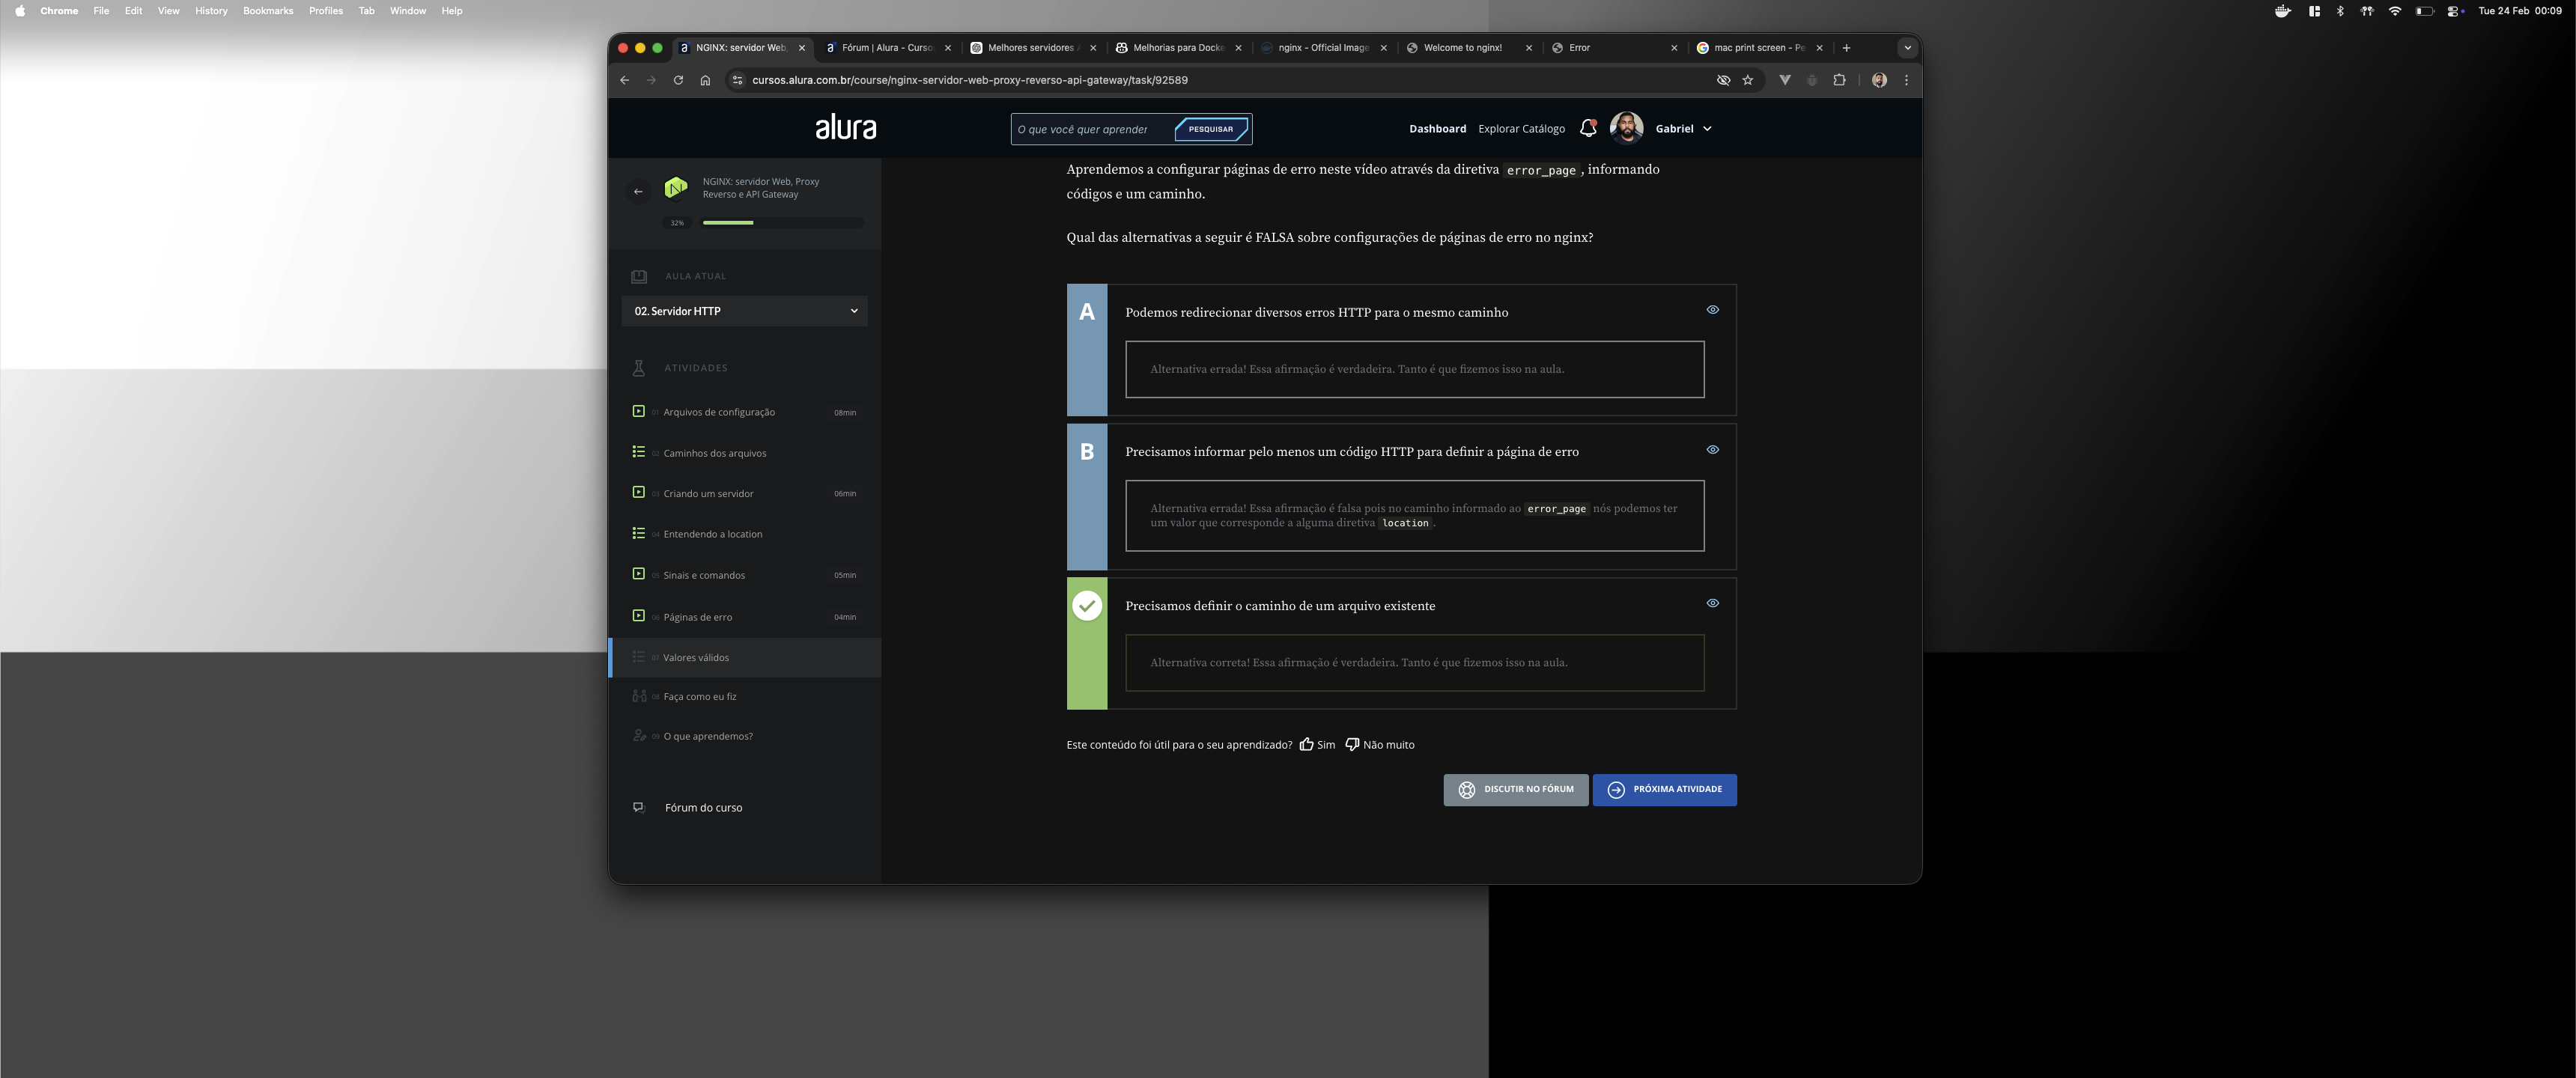The image size is (2576, 1078).
Task: Click the back arrow beside course title
Action: 638,191
